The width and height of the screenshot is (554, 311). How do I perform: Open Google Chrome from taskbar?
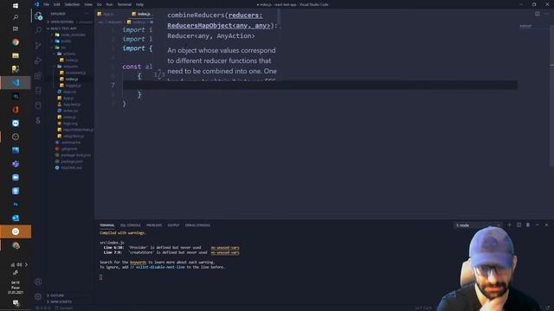[x=16, y=42]
